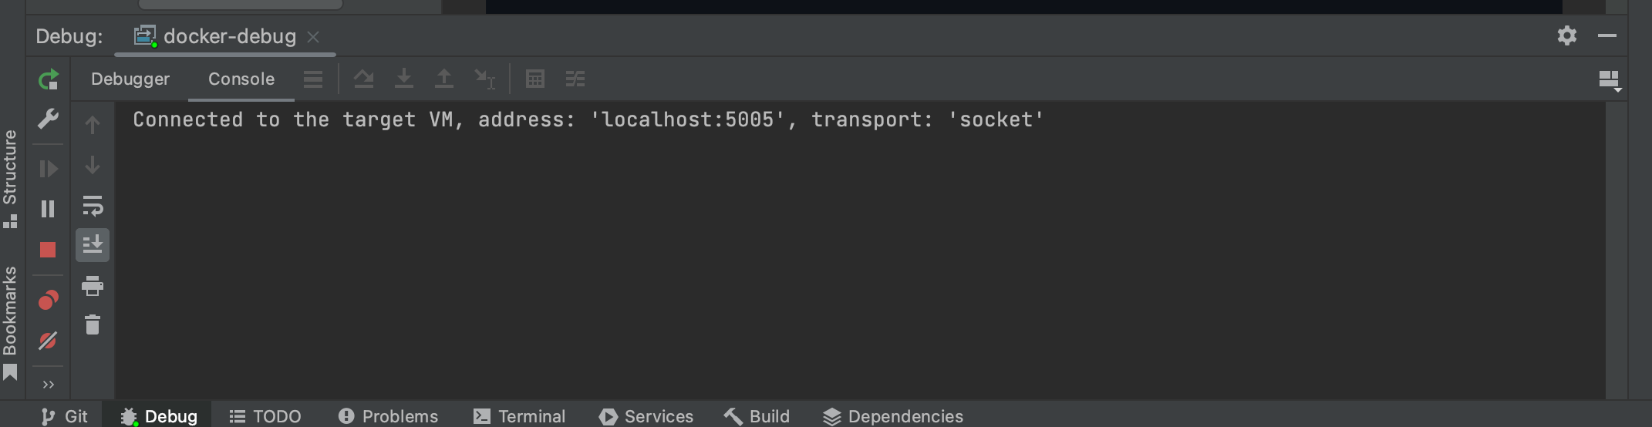Pause the running program

pos(48,209)
